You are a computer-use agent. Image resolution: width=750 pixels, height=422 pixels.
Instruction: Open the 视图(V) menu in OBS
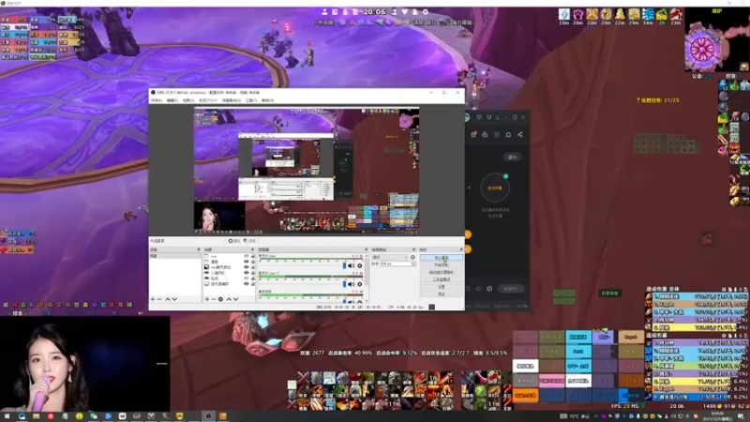coord(188,100)
